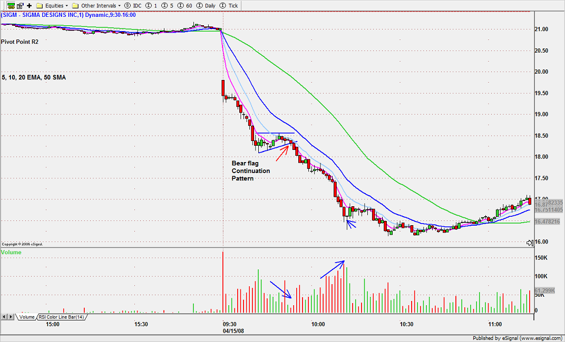The height and width of the screenshot is (342, 565).
Task: Click the 18.50 price axis label
Action: click(x=541, y=136)
